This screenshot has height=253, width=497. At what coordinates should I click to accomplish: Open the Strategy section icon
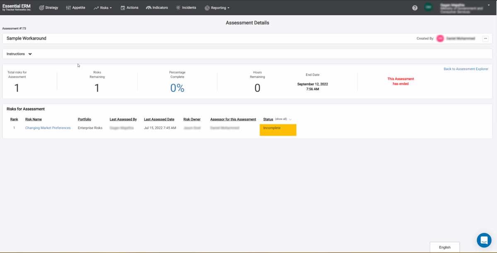tap(41, 7)
